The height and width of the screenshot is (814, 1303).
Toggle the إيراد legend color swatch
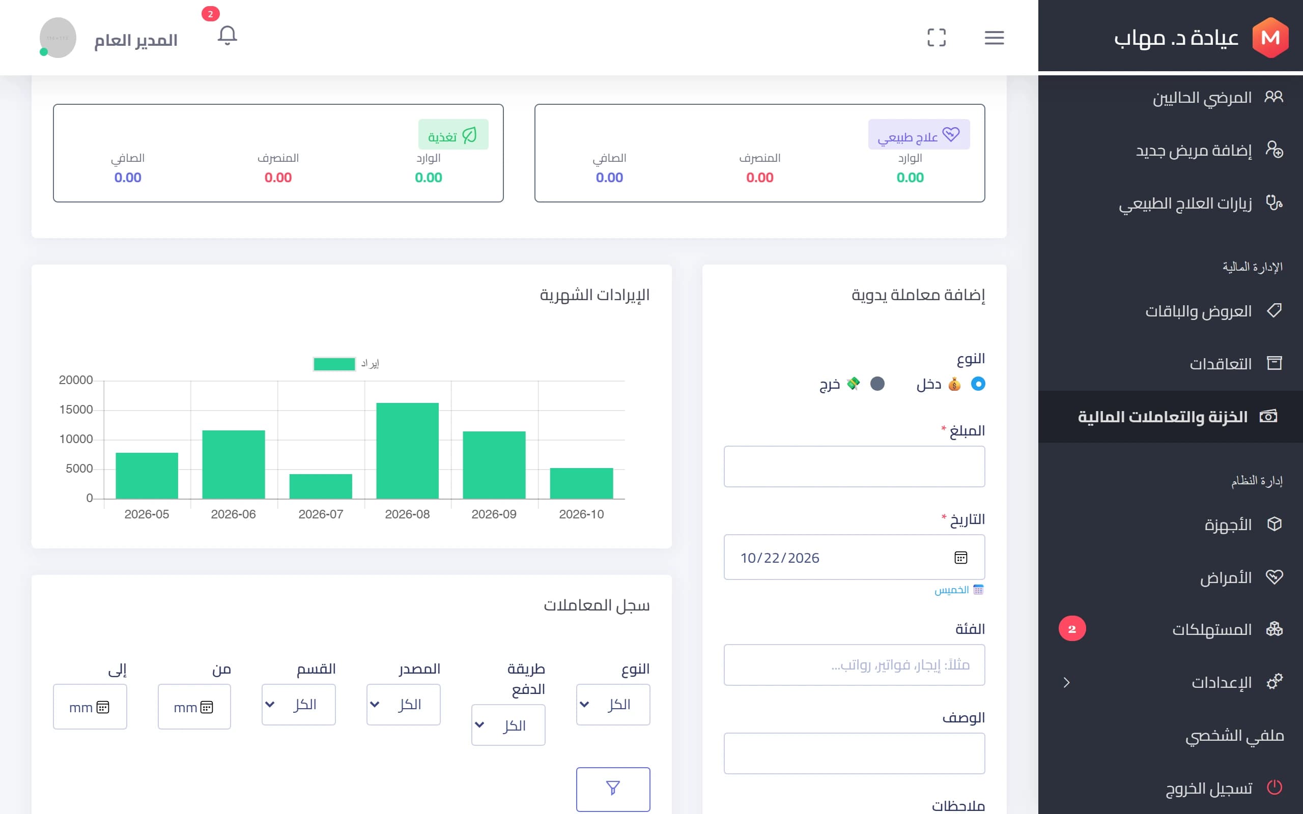point(334,364)
